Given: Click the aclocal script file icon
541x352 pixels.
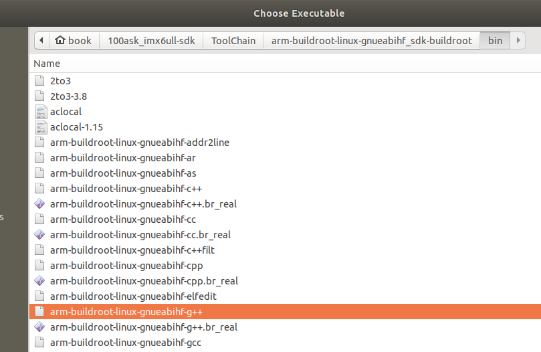Looking at the screenshot, I should [x=41, y=112].
